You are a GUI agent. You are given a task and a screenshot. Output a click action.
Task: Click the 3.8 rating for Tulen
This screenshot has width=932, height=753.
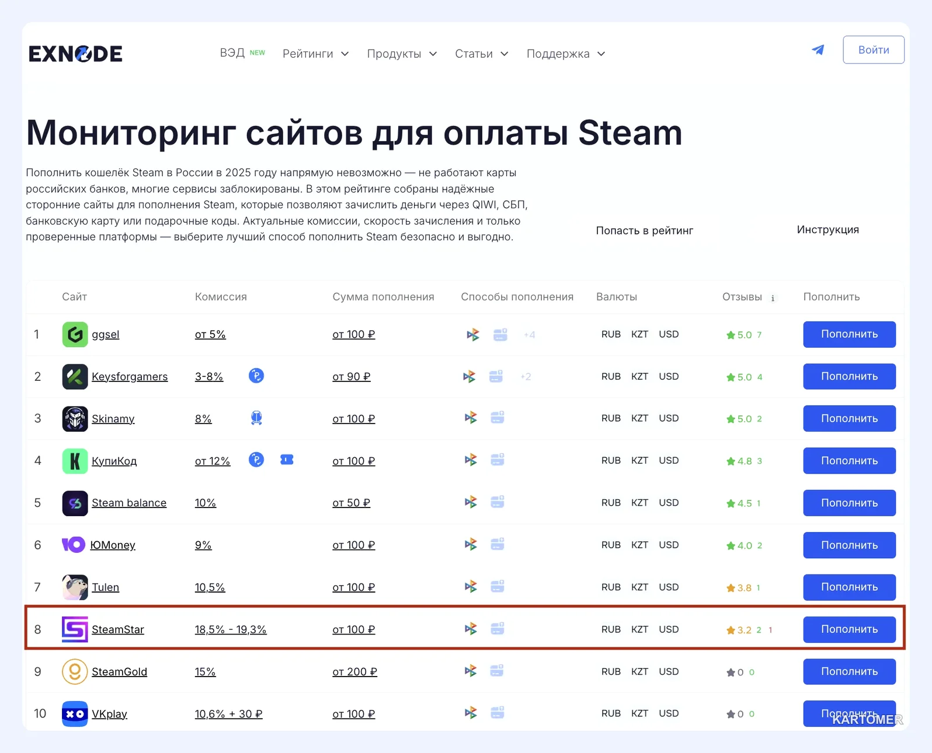[739, 588]
